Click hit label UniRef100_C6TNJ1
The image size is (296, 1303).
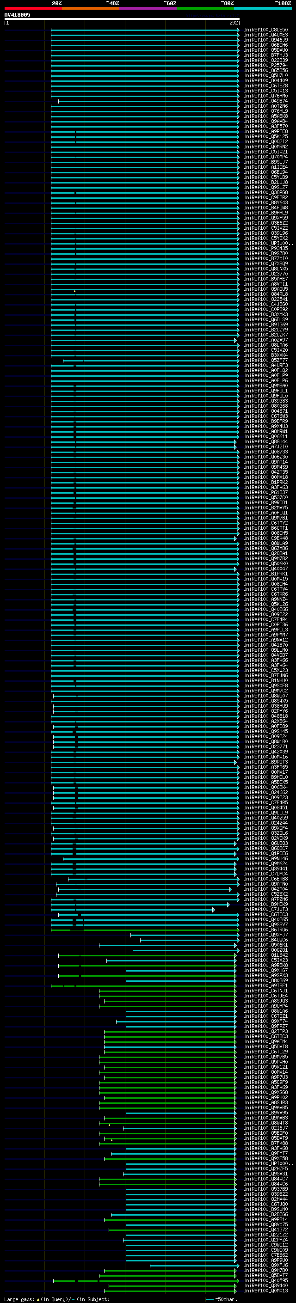coord(265,991)
